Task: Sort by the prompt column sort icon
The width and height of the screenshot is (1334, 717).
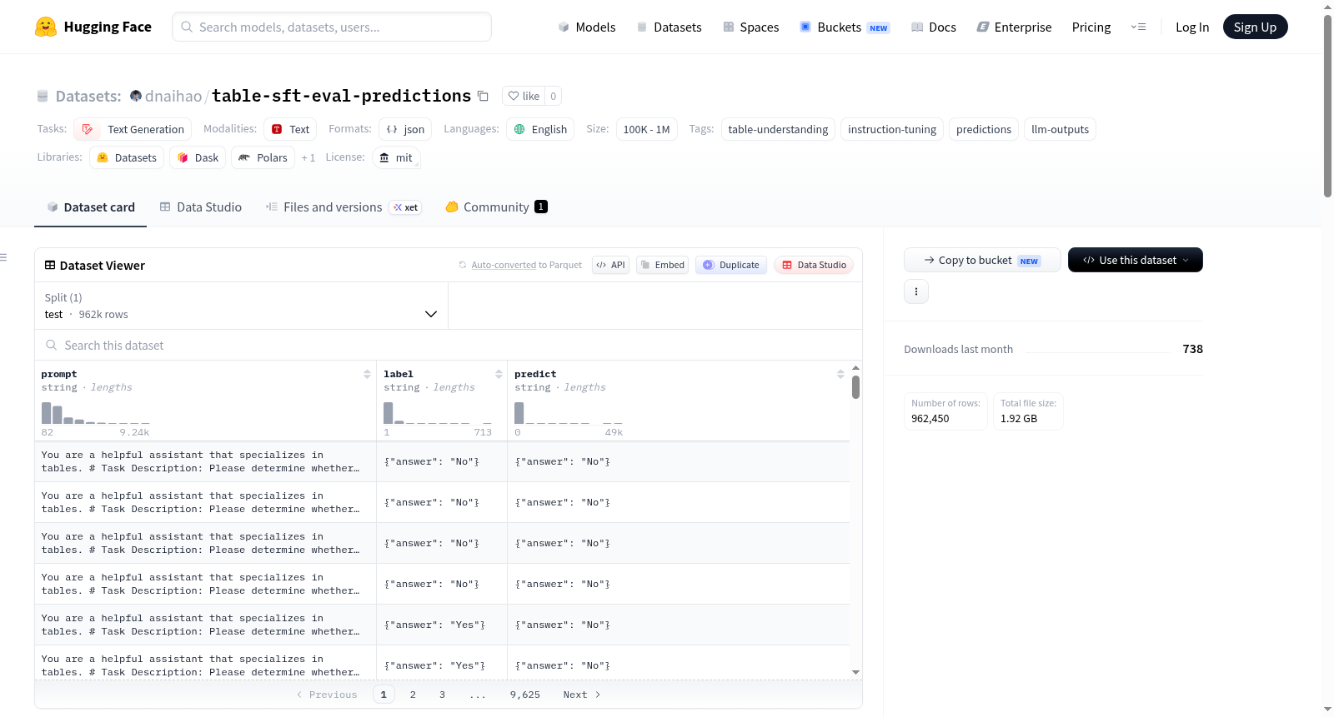Action: click(367, 374)
